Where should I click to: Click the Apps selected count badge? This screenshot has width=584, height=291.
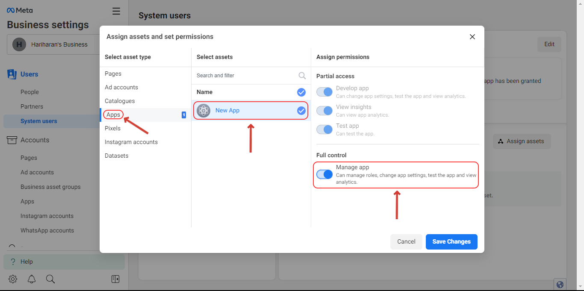click(184, 115)
